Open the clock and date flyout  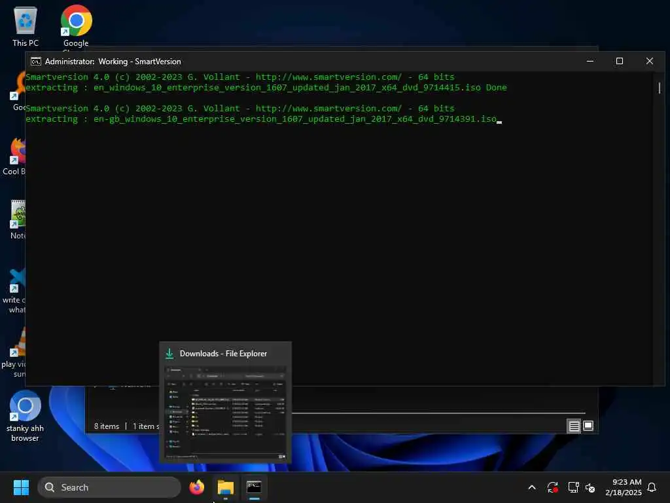[624, 487]
